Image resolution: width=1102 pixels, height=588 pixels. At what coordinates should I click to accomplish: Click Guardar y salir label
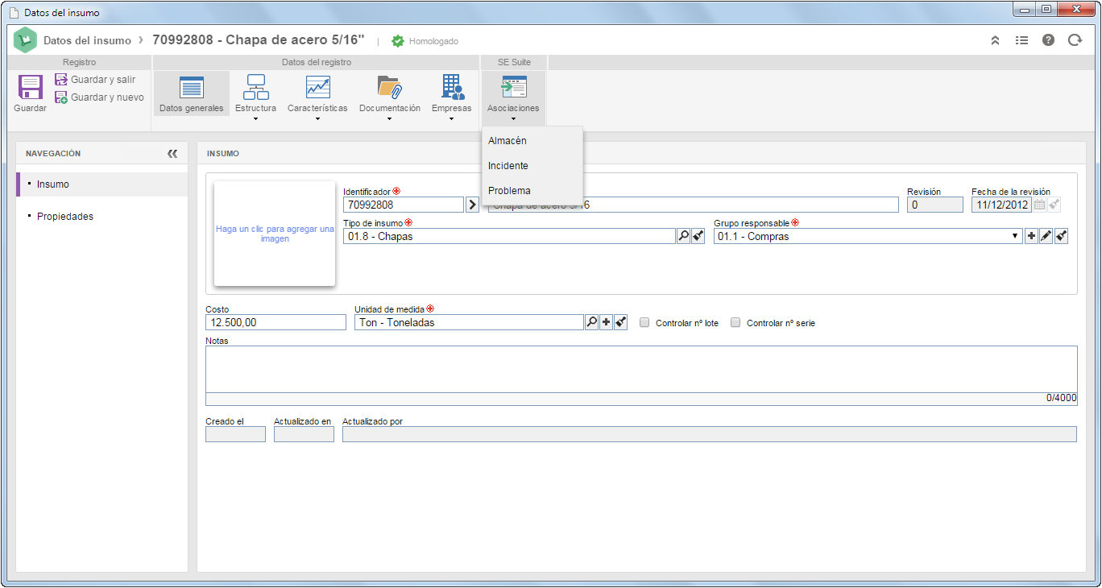point(103,80)
